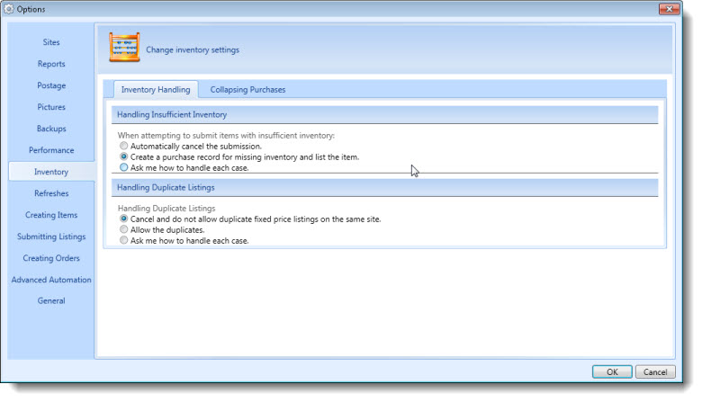Select Create a purchase record for missing inventory
The height and width of the screenshot is (402, 702).
coord(123,156)
